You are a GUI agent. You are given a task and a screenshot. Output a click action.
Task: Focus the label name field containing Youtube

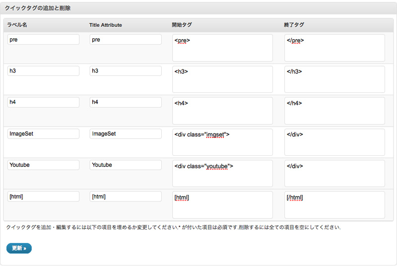tap(43, 165)
